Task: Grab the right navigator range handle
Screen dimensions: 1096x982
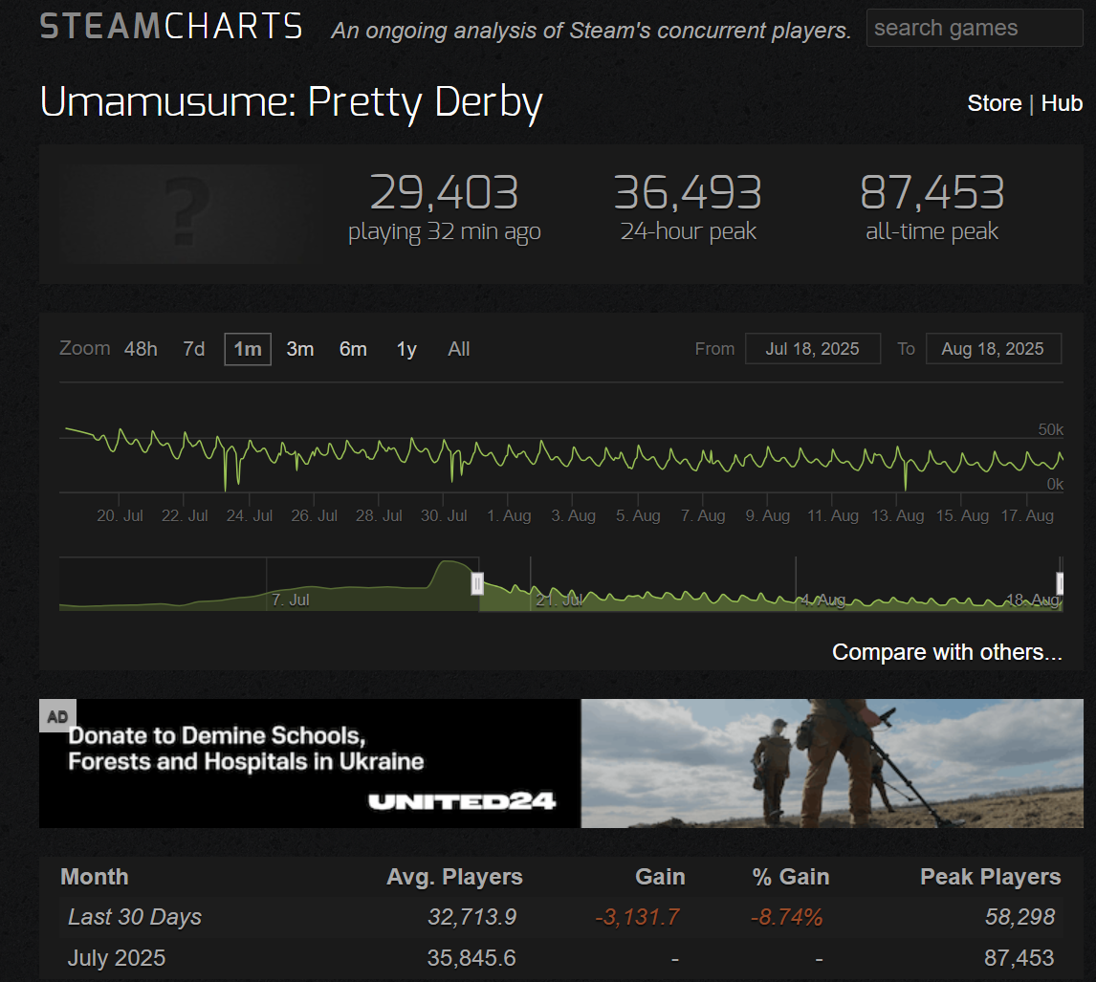Action: 1060,583
